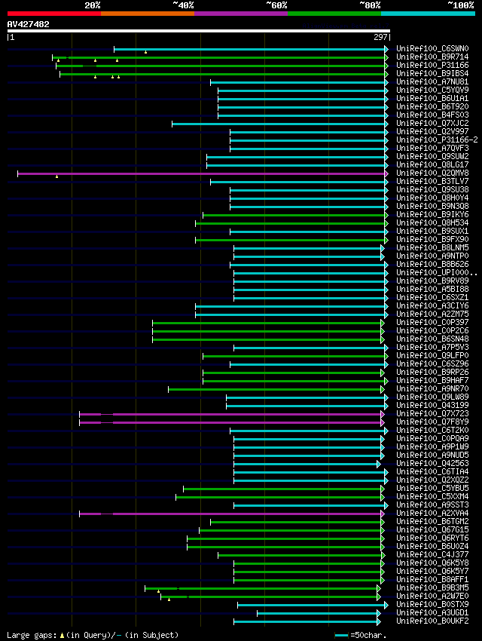
Task: Open the UniRef100_C6SWN0 hit link
Action: [432, 49]
